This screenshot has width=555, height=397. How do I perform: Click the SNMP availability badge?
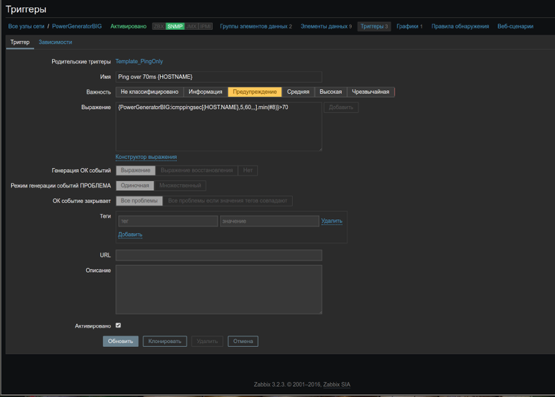coord(176,26)
